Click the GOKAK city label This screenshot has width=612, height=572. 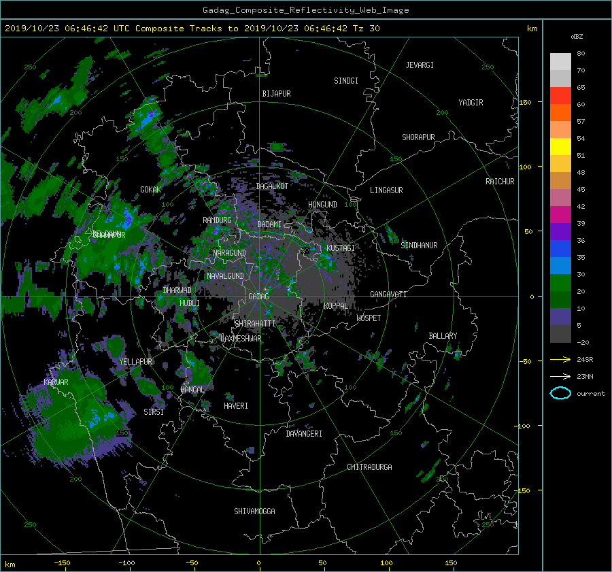pos(151,190)
